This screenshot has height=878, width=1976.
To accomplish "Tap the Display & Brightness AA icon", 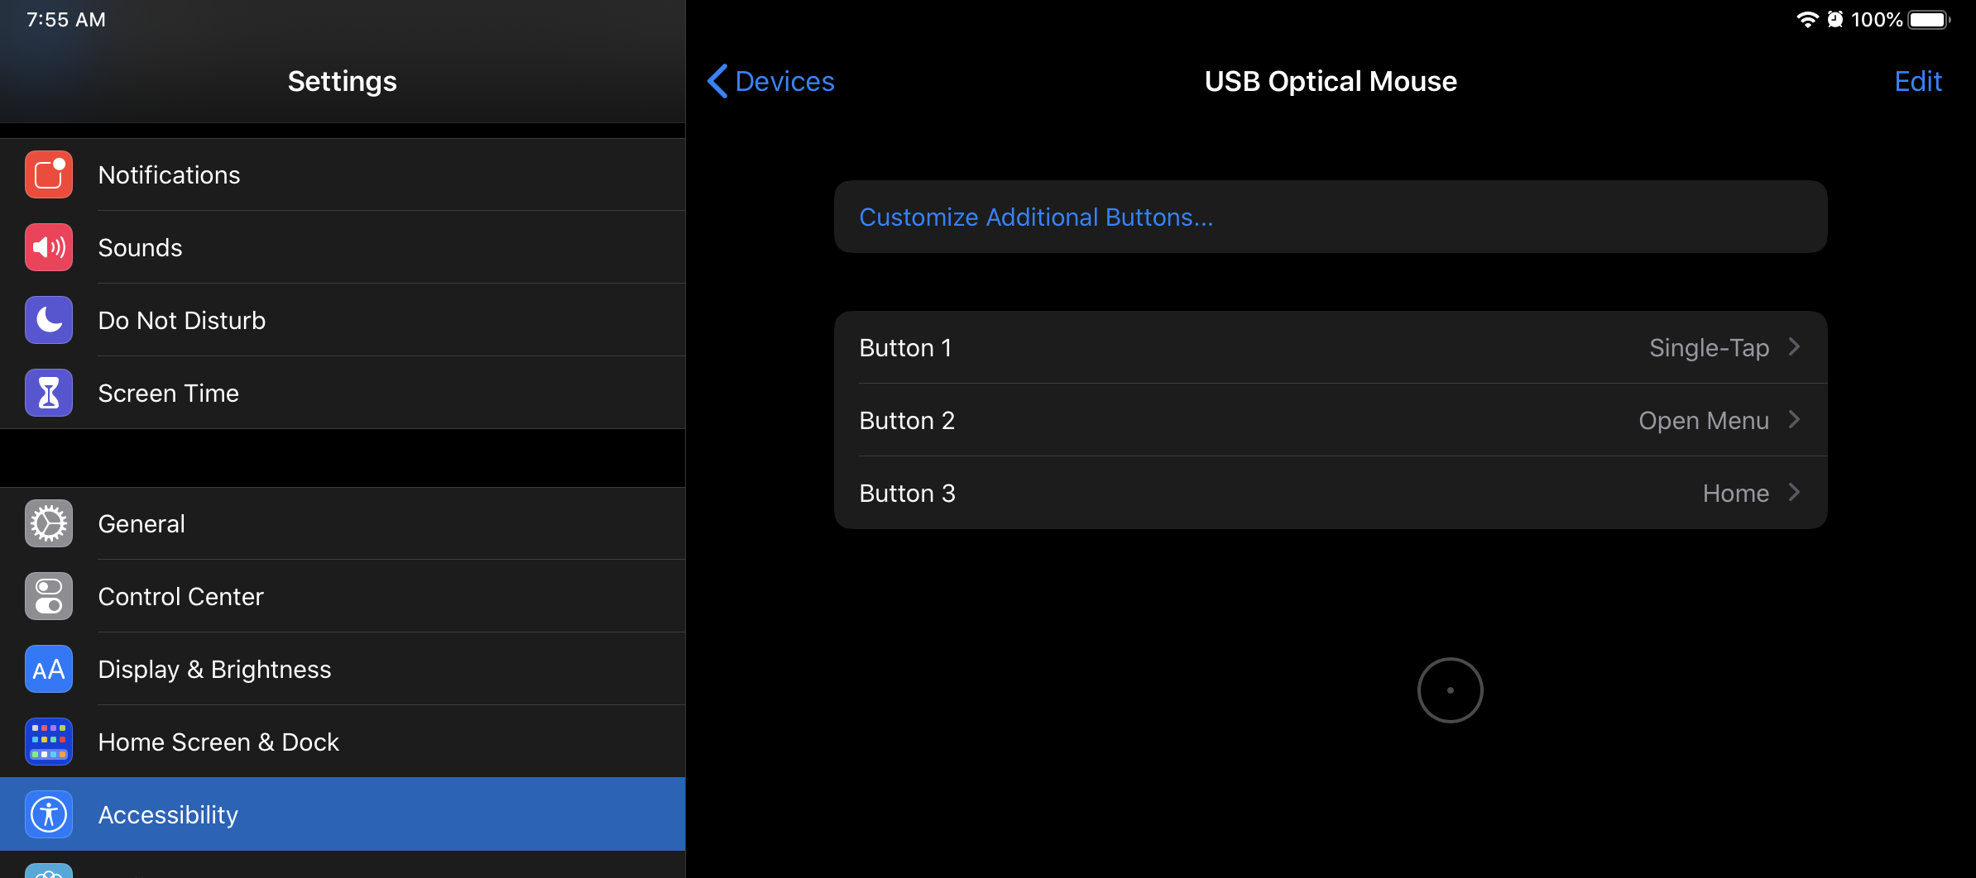I will pyautogui.click(x=49, y=670).
